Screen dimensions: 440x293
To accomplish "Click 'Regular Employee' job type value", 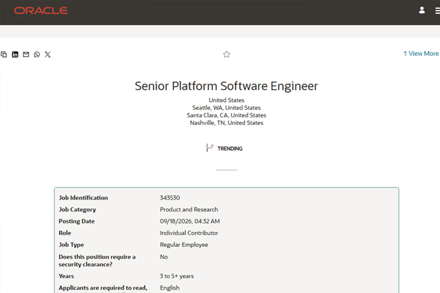I will point(184,245).
